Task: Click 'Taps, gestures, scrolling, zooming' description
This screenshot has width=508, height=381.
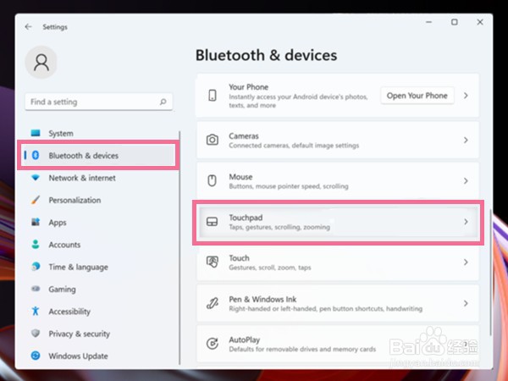Action: click(x=279, y=227)
